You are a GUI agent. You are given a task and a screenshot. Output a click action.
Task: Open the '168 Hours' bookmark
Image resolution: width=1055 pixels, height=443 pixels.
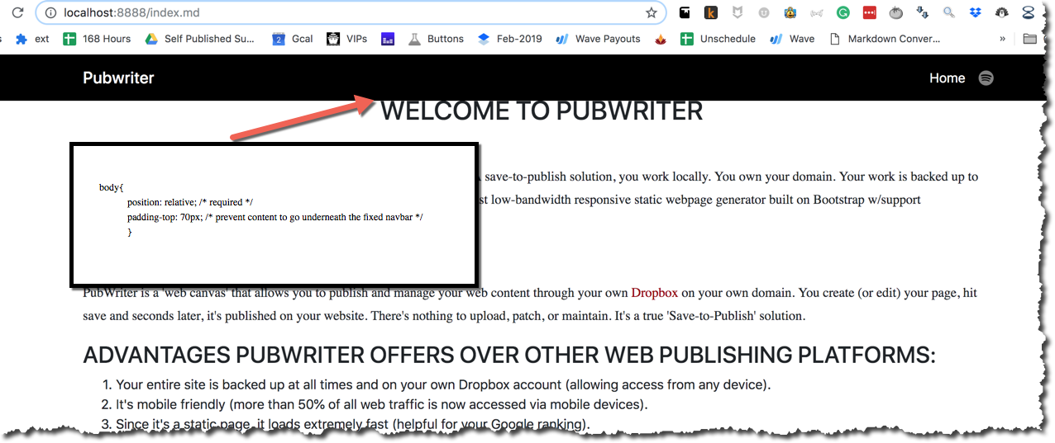coord(97,39)
